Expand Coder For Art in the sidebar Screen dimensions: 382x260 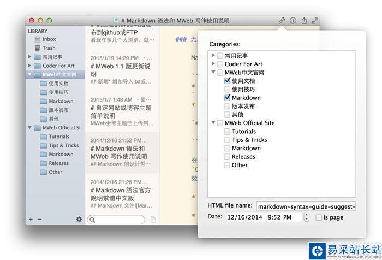click(29, 66)
